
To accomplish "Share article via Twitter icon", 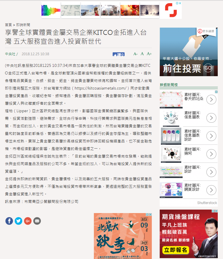I will click(x=19, y=221).
